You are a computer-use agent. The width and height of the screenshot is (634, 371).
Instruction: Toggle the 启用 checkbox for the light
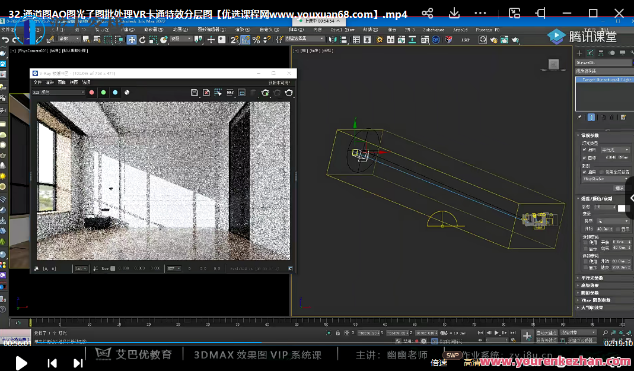point(584,150)
